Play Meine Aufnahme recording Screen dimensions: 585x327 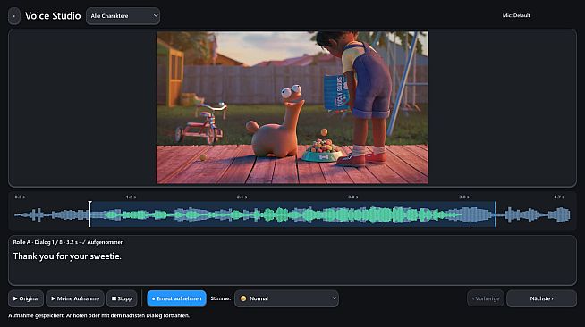[75, 298]
